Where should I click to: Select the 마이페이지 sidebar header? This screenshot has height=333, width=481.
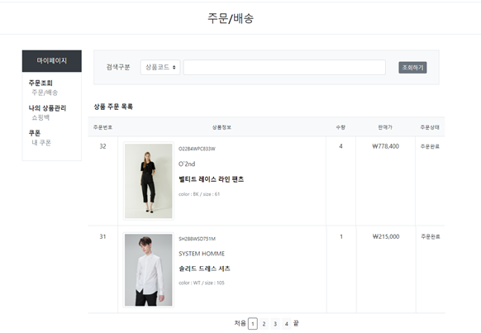click(52, 60)
